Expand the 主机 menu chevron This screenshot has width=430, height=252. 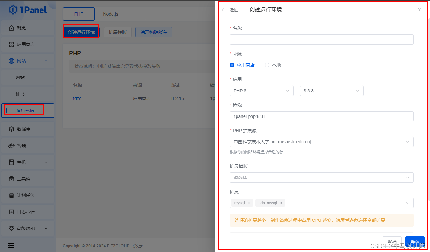(46, 162)
